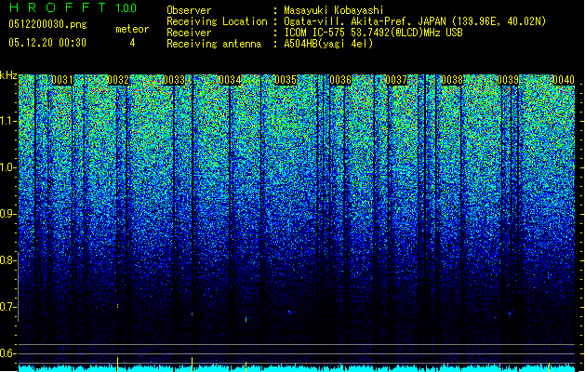Image resolution: width=585 pixels, height=372 pixels.
Task: Click the 0.8 kHz axis label
Action: 7,260
